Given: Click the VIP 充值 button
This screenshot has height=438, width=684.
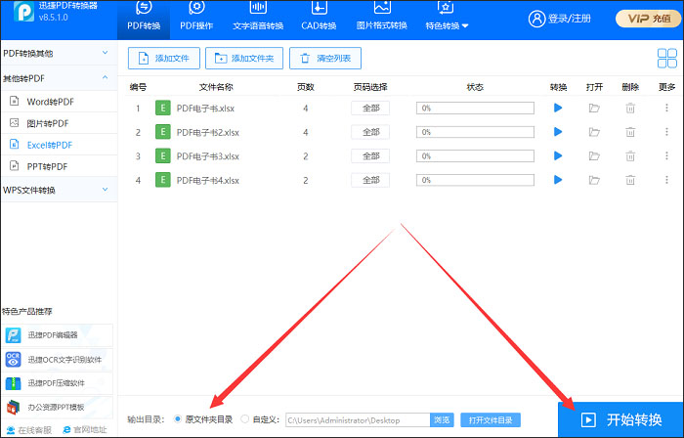Looking at the screenshot, I should [x=648, y=19].
